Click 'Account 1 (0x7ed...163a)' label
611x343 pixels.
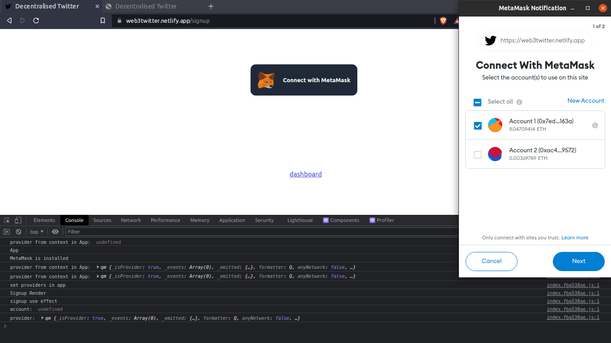[x=541, y=121]
